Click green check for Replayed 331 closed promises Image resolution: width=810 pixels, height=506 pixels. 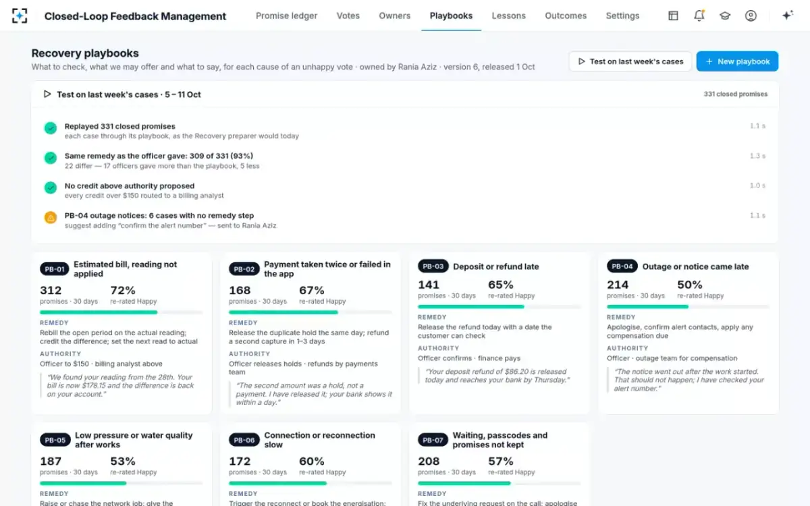point(51,128)
